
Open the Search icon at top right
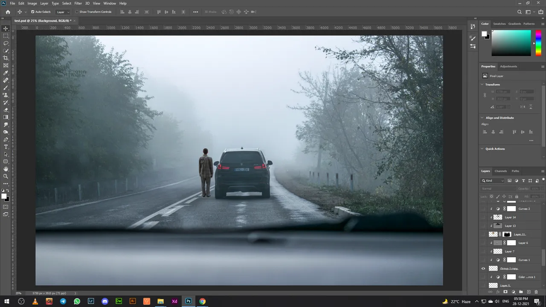(x=520, y=12)
